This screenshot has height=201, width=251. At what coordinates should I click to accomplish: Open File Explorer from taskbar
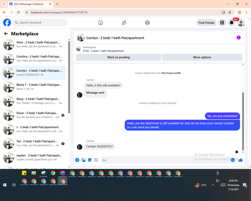pos(34,173)
